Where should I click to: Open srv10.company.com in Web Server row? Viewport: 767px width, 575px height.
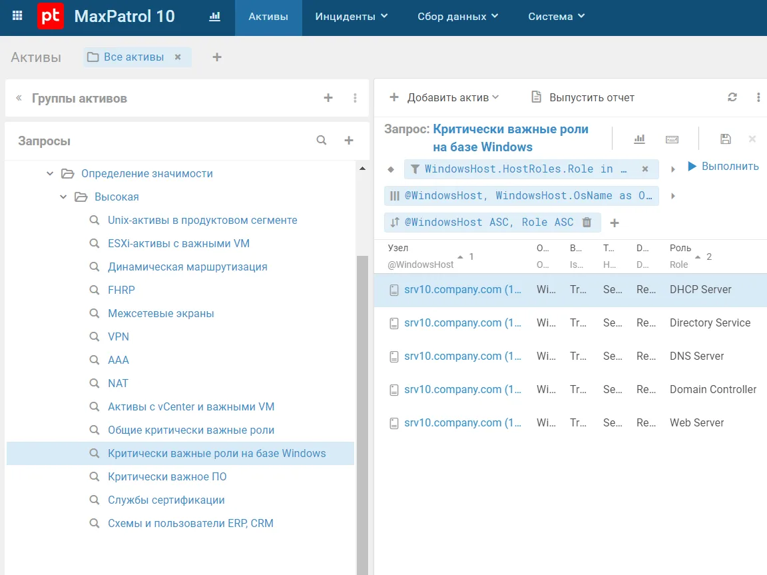pos(462,423)
